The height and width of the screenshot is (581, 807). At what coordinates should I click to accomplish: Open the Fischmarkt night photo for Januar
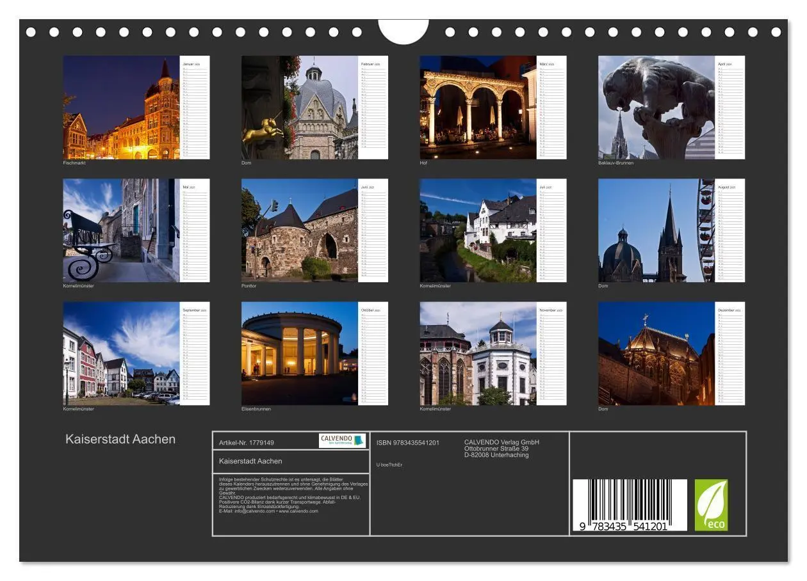121,107
